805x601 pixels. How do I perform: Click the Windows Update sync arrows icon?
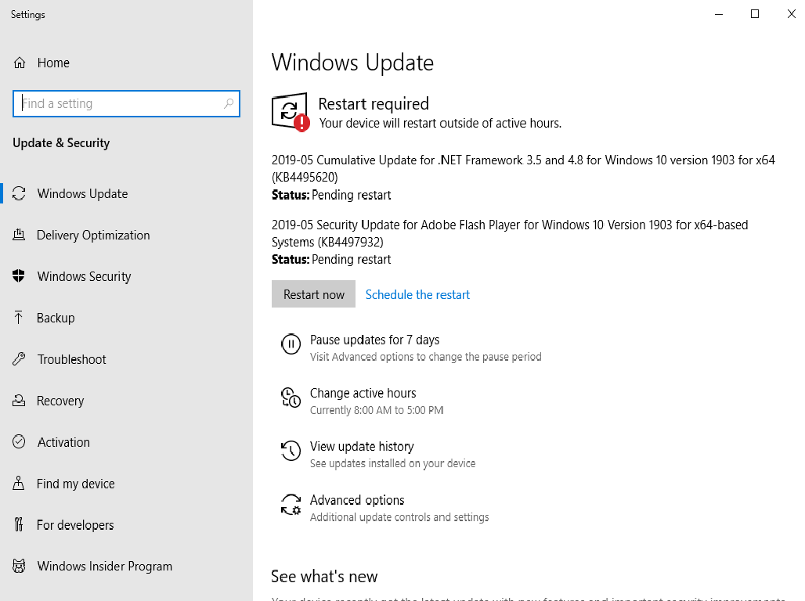point(19,193)
